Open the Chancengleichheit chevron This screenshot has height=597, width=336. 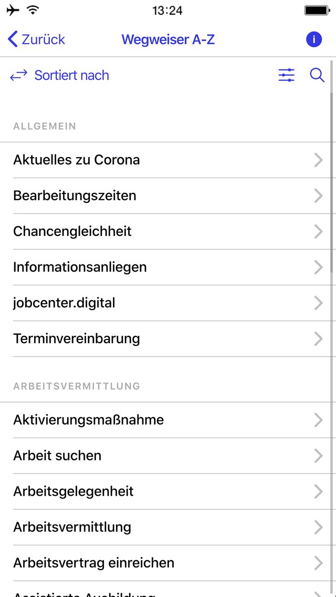coord(318,231)
